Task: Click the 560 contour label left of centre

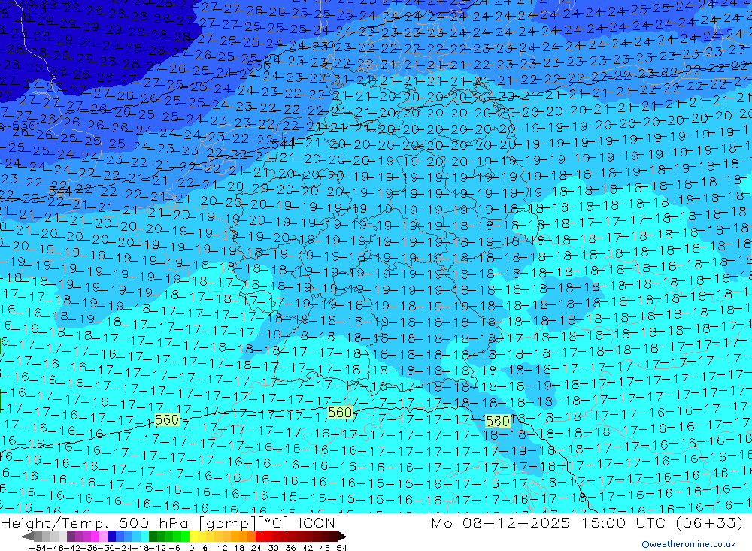Action: coord(166,420)
